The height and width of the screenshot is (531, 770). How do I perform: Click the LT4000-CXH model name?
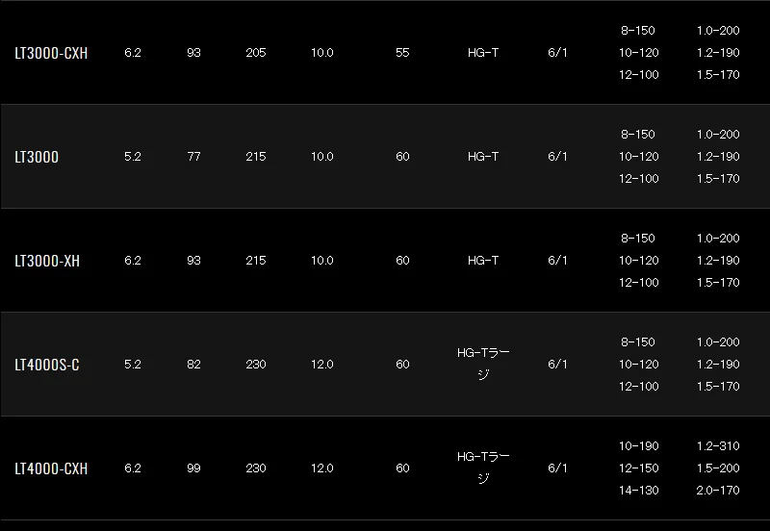[51, 468]
